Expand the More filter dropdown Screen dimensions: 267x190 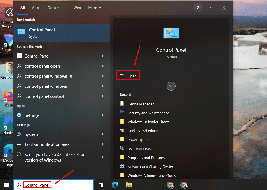(x=95, y=8)
